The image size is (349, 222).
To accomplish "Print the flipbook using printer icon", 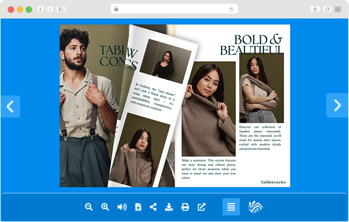I will pos(185,207).
